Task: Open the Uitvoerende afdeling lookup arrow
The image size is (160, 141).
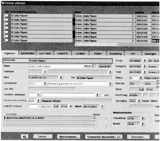Action: click(x=38, y=101)
